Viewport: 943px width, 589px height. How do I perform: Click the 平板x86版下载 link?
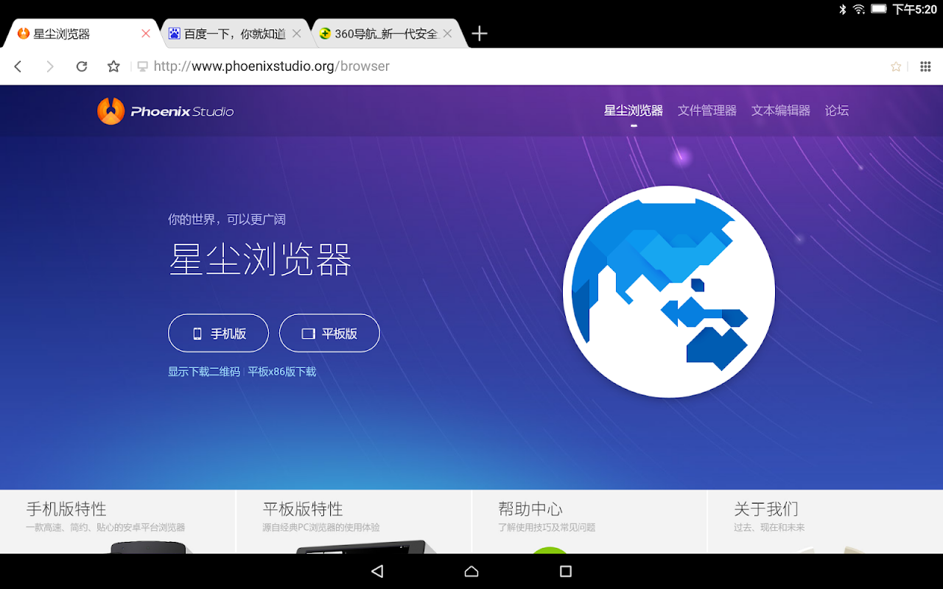(282, 372)
